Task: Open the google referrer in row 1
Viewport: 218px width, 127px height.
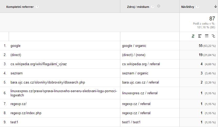Action: tap(15, 46)
